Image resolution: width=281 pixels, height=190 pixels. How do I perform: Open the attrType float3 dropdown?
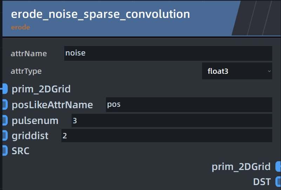(x=237, y=71)
